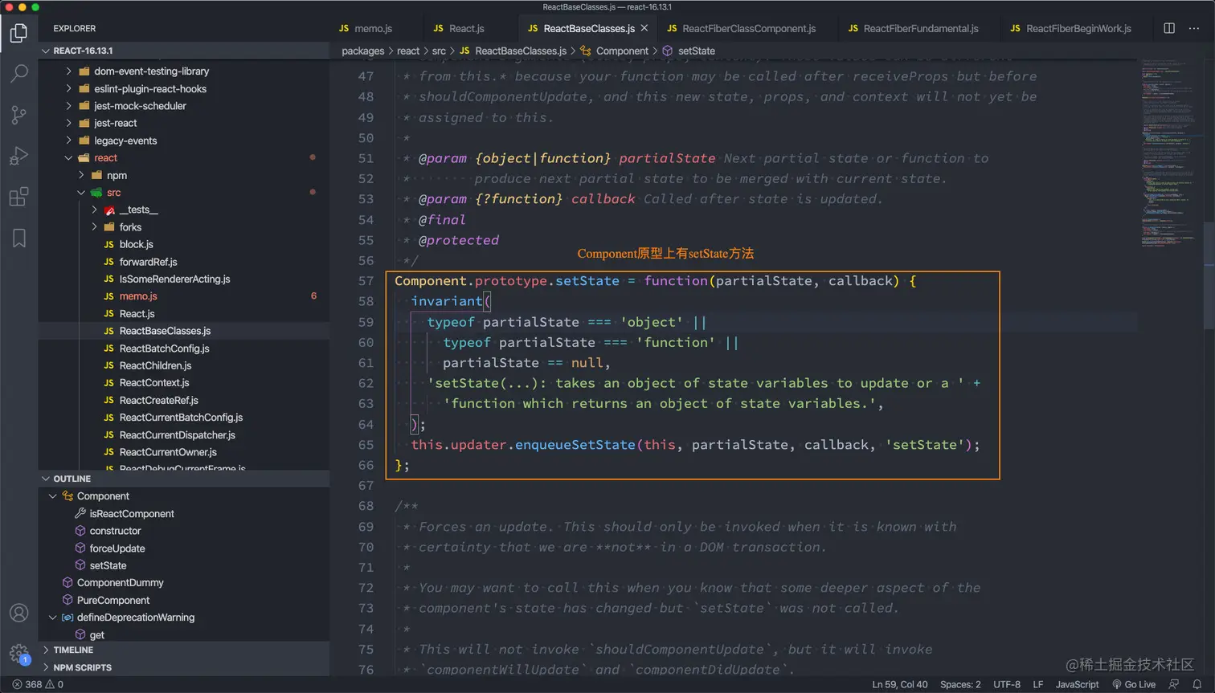Expand dom-event-testing-library folder
Screen dimensions: 1215x693
[x=151, y=71]
